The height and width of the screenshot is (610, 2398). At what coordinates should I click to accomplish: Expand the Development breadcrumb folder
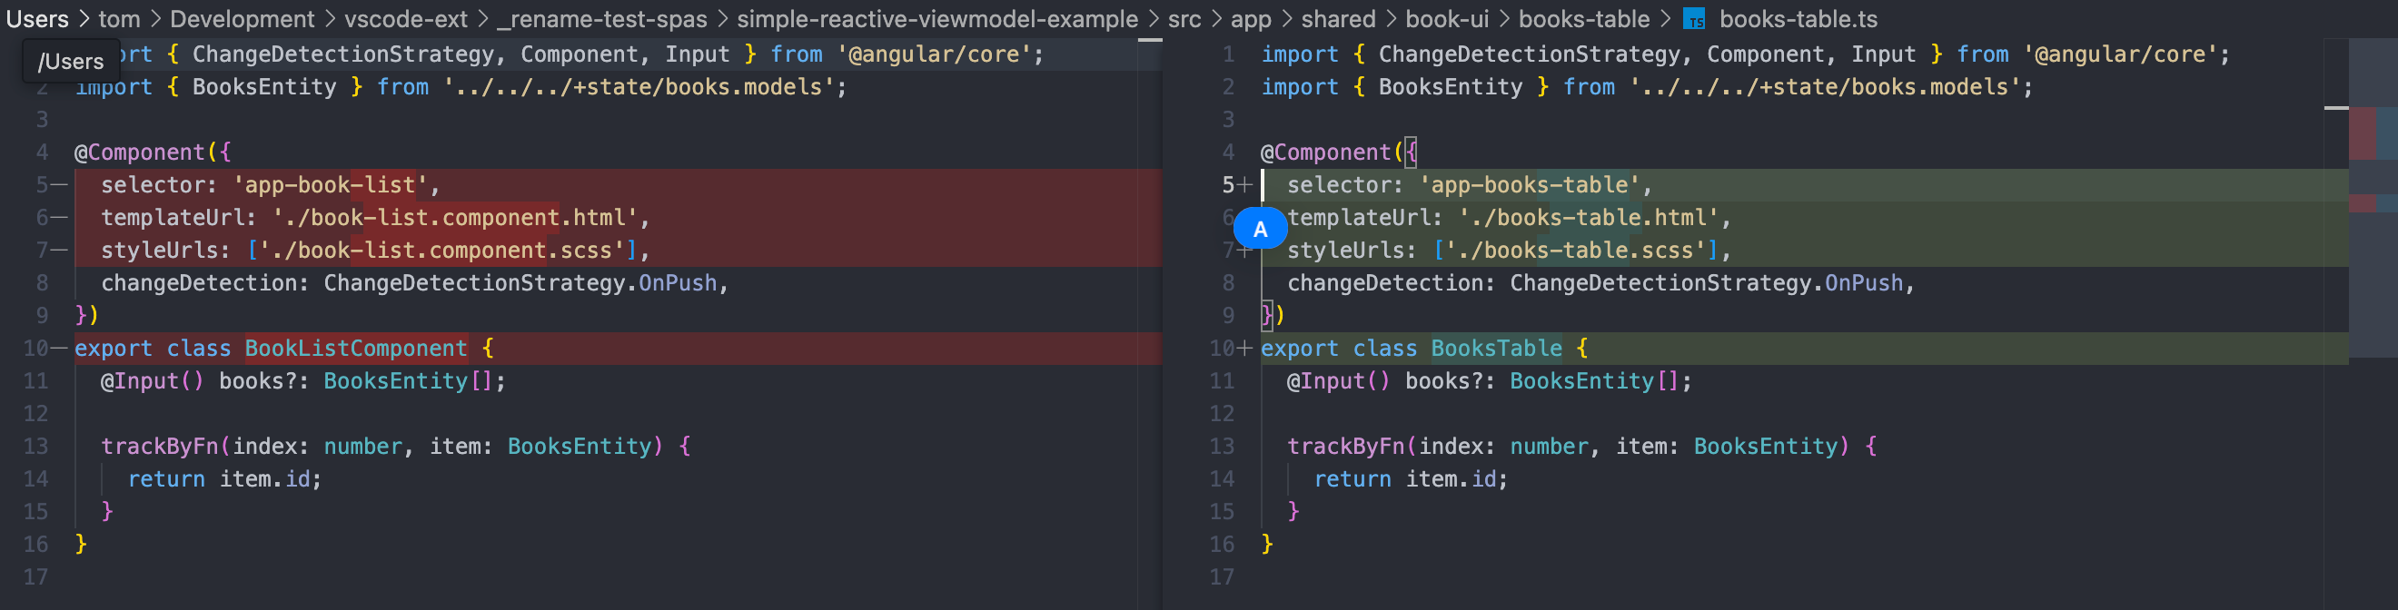tap(242, 20)
